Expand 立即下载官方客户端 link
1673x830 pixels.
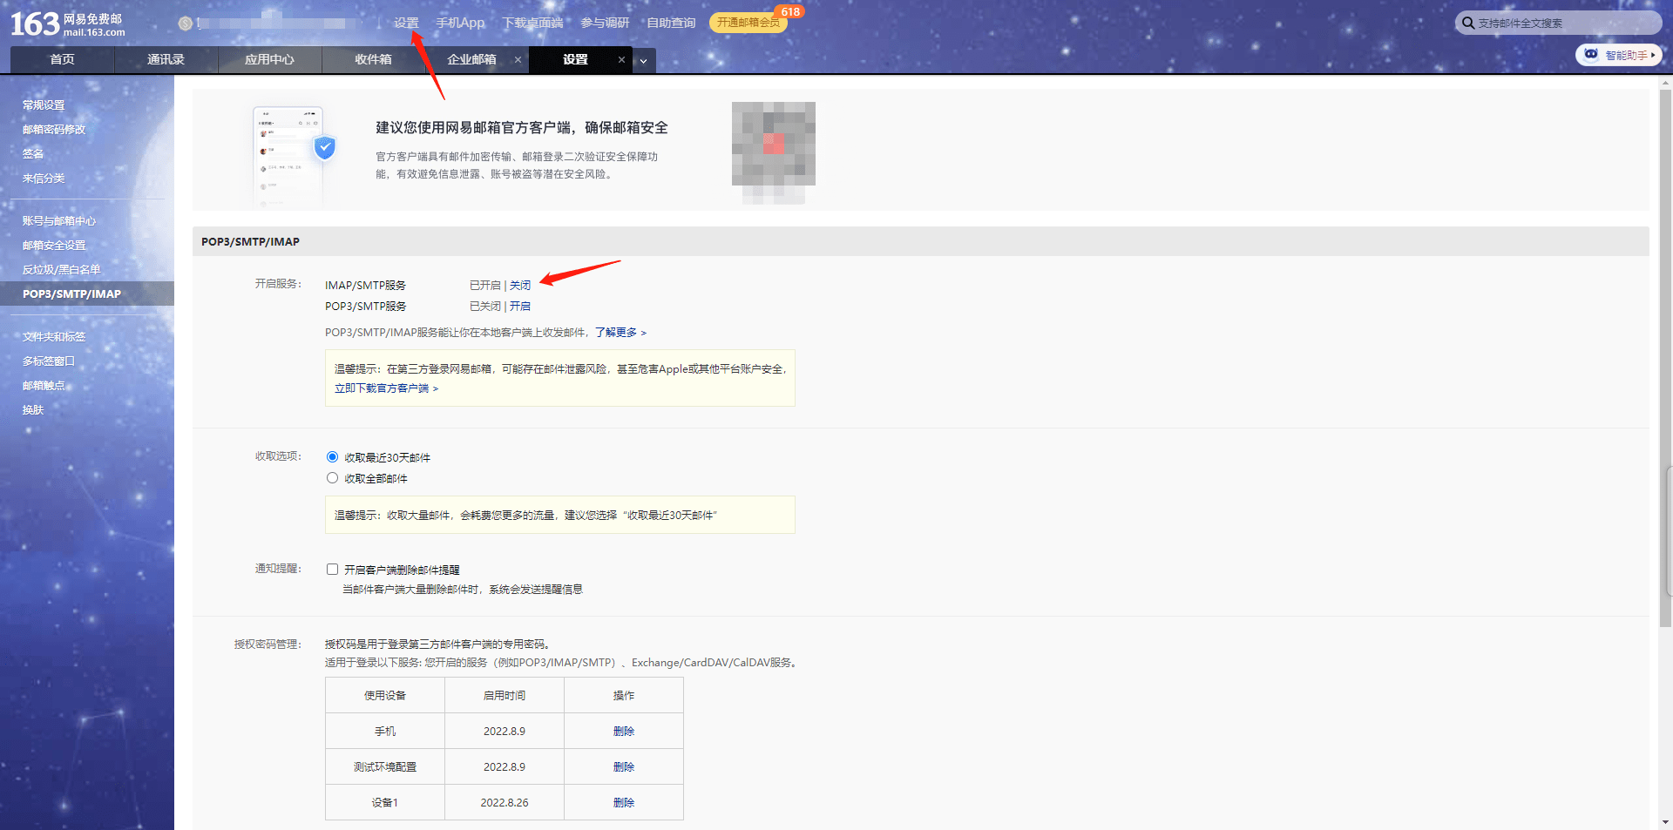point(386,388)
